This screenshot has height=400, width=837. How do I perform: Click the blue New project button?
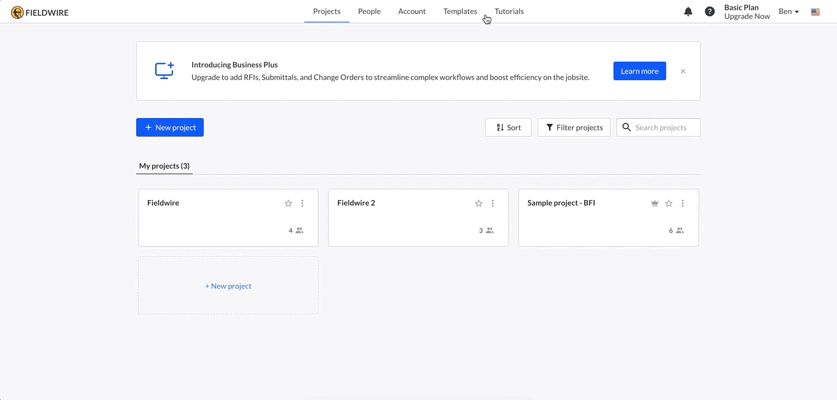(x=170, y=127)
